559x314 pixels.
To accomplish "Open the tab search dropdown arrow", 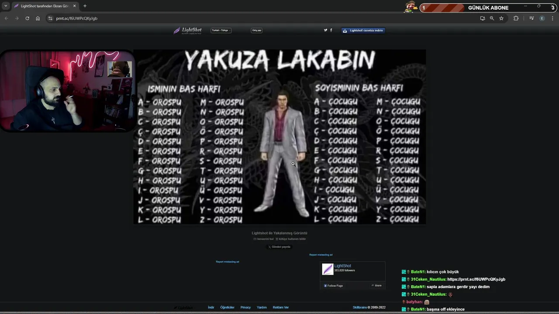I will tap(6, 6).
